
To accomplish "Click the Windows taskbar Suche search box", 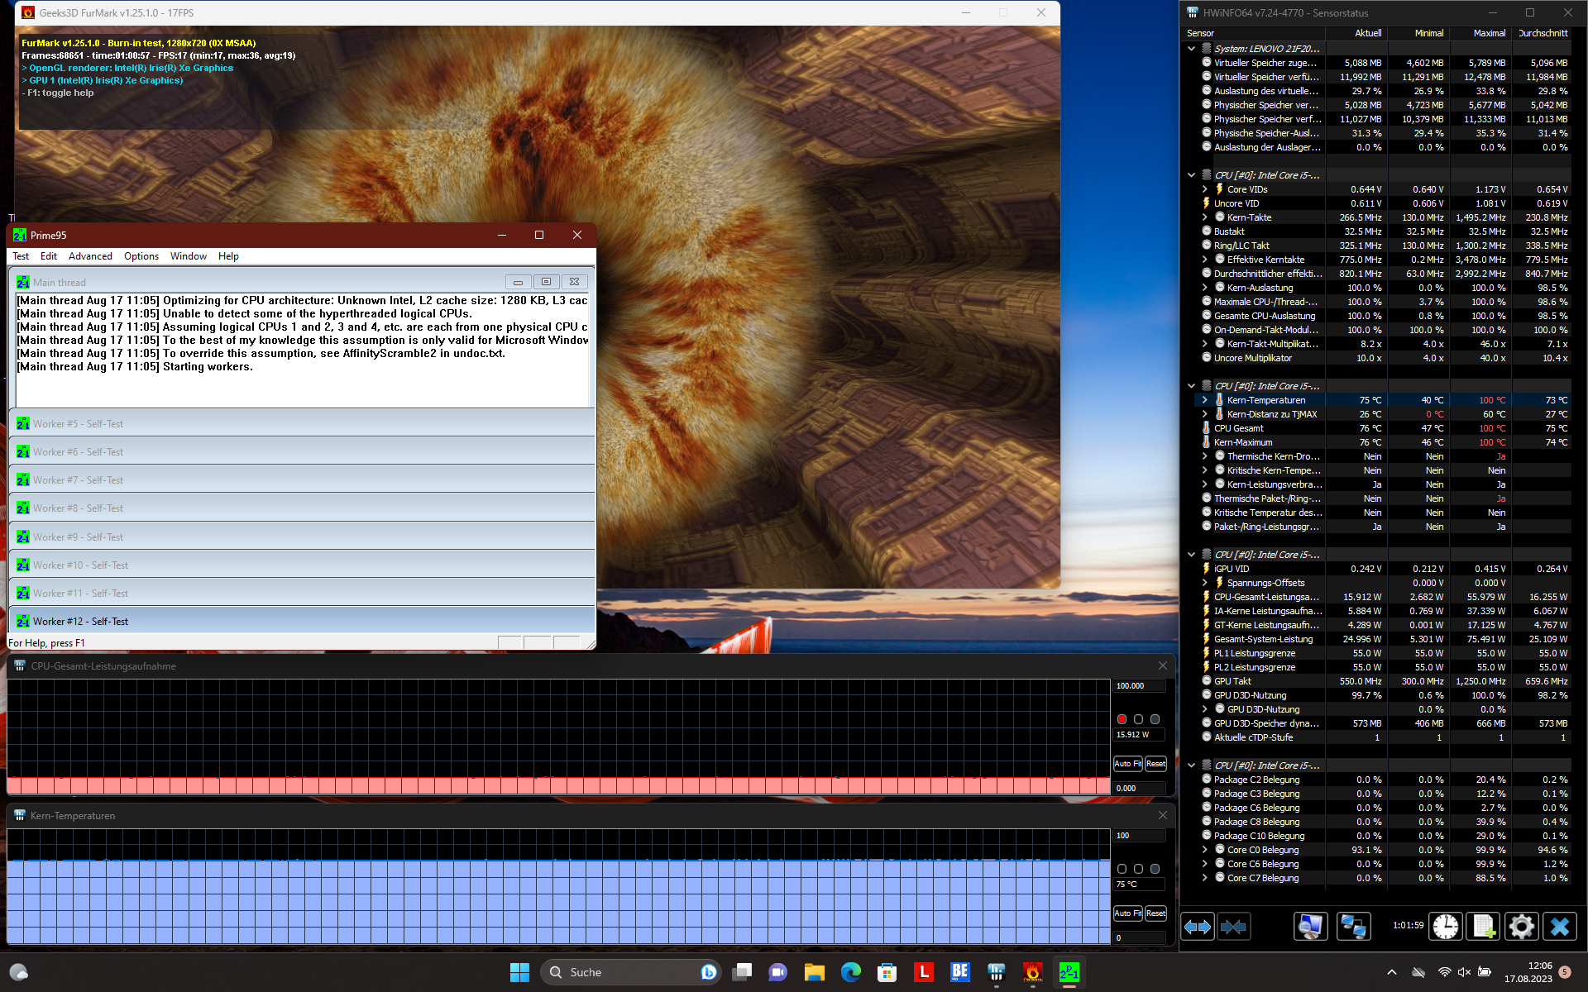I will tap(631, 973).
